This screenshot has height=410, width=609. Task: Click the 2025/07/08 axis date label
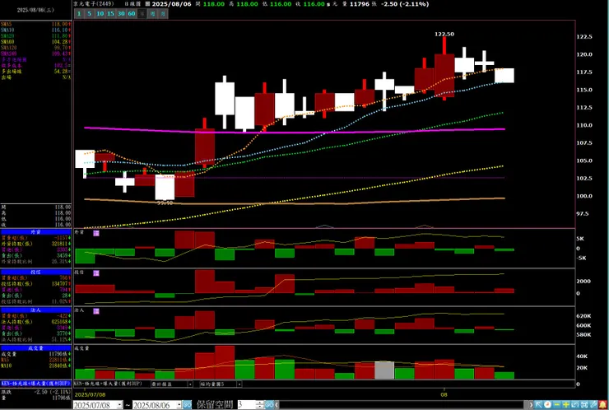point(90,394)
